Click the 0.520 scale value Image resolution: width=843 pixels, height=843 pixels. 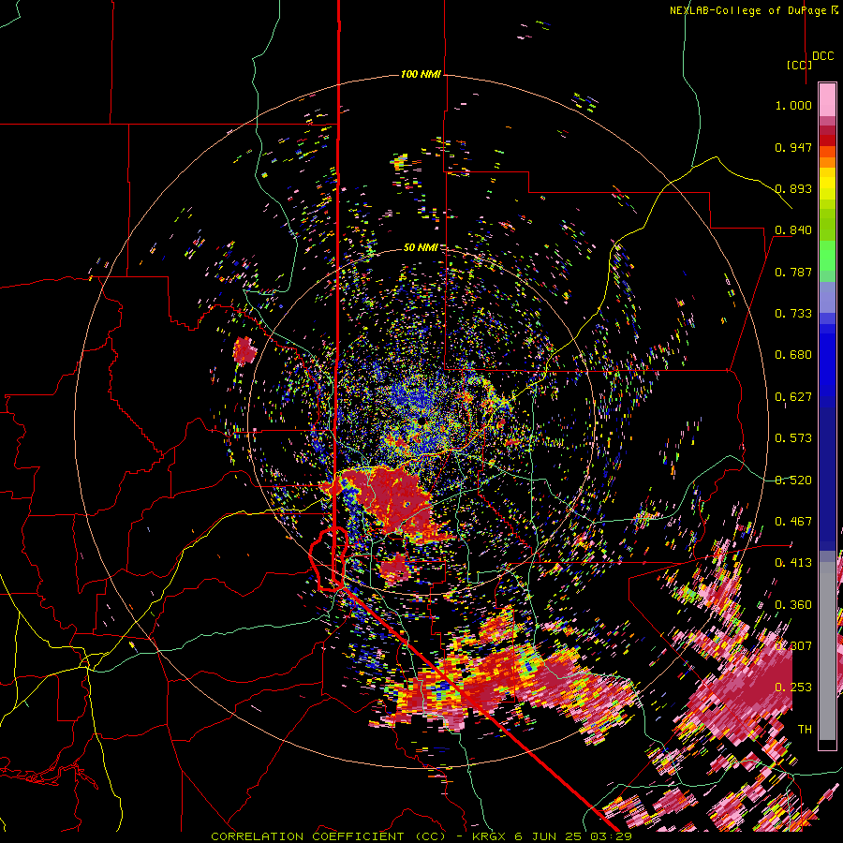click(793, 481)
